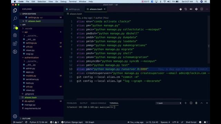
Task: Click the LF line ending indicator
Action: [x=182, y=122]
